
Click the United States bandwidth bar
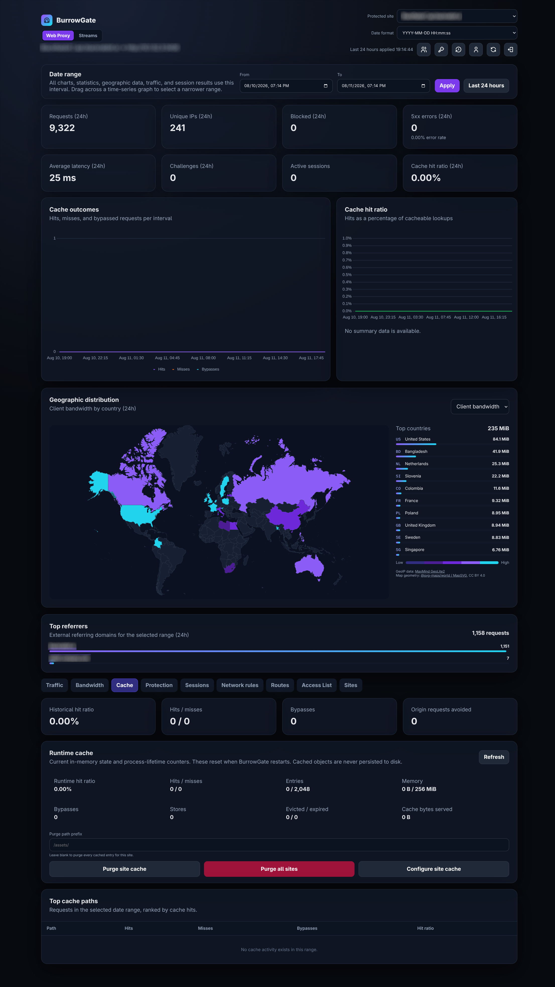416,444
